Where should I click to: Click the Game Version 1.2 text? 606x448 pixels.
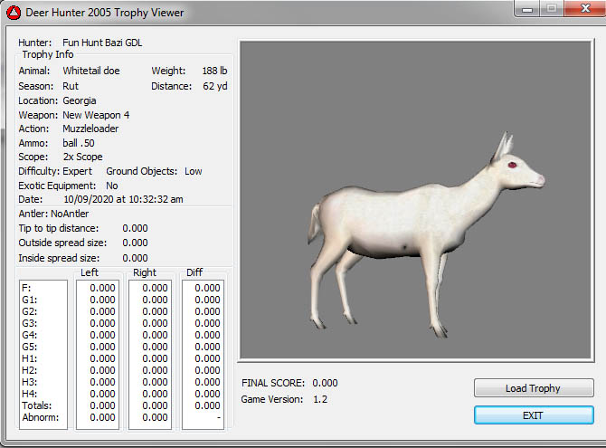click(x=319, y=399)
